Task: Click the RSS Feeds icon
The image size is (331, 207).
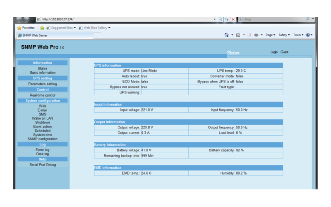Action: (238, 35)
